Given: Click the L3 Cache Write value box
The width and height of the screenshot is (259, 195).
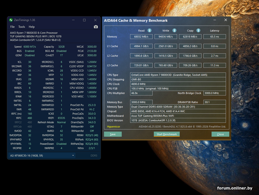Looking at the screenshot, I should [166, 65].
